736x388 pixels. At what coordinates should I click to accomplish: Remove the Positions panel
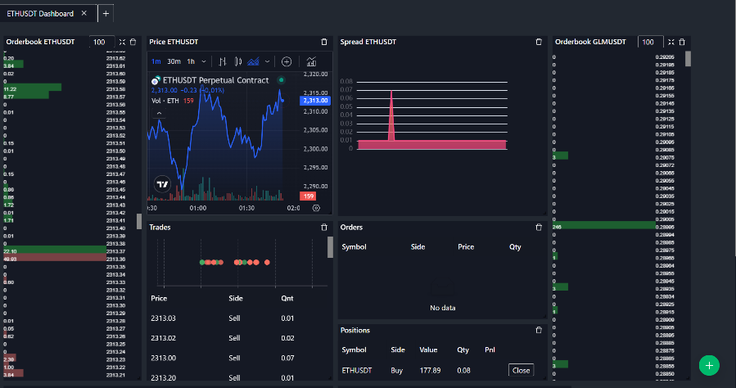(x=539, y=331)
